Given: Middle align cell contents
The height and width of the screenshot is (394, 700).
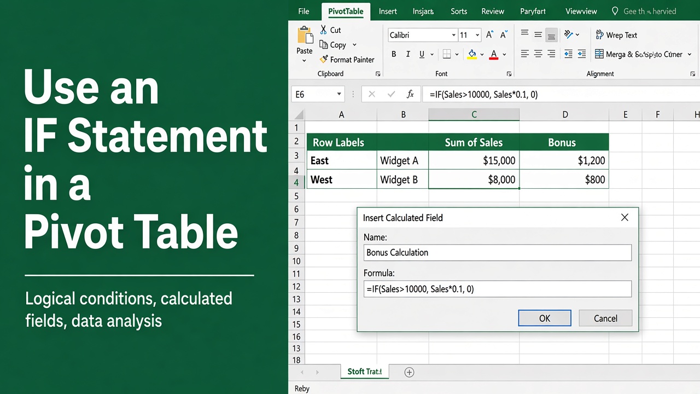Looking at the screenshot, I should 538,34.
